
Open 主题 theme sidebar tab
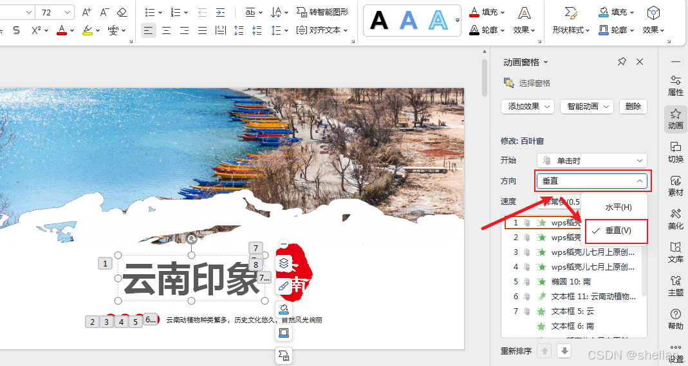pyautogui.click(x=675, y=286)
